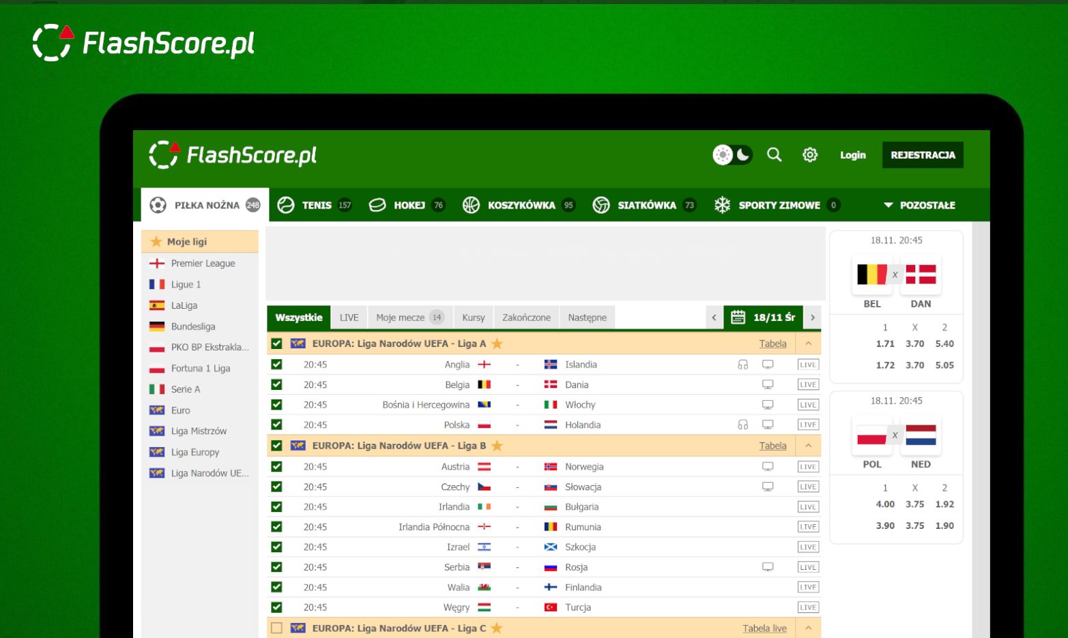Toggle the light/dark mode switch
This screenshot has height=638, width=1068.
click(x=732, y=155)
